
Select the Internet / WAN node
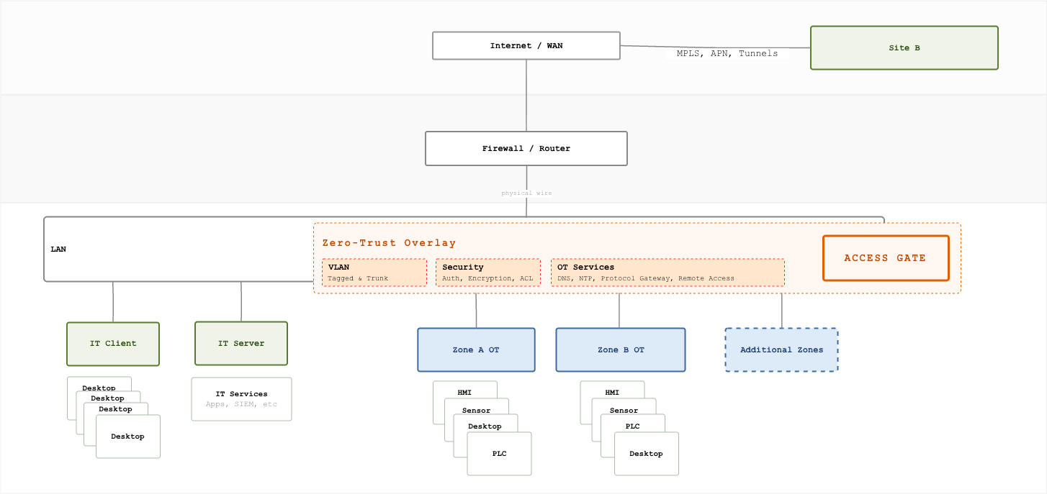click(x=526, y=45)
